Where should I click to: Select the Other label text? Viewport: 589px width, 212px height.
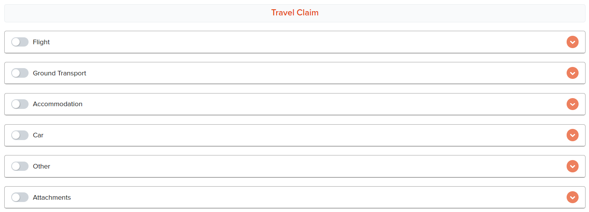(42, 166)
